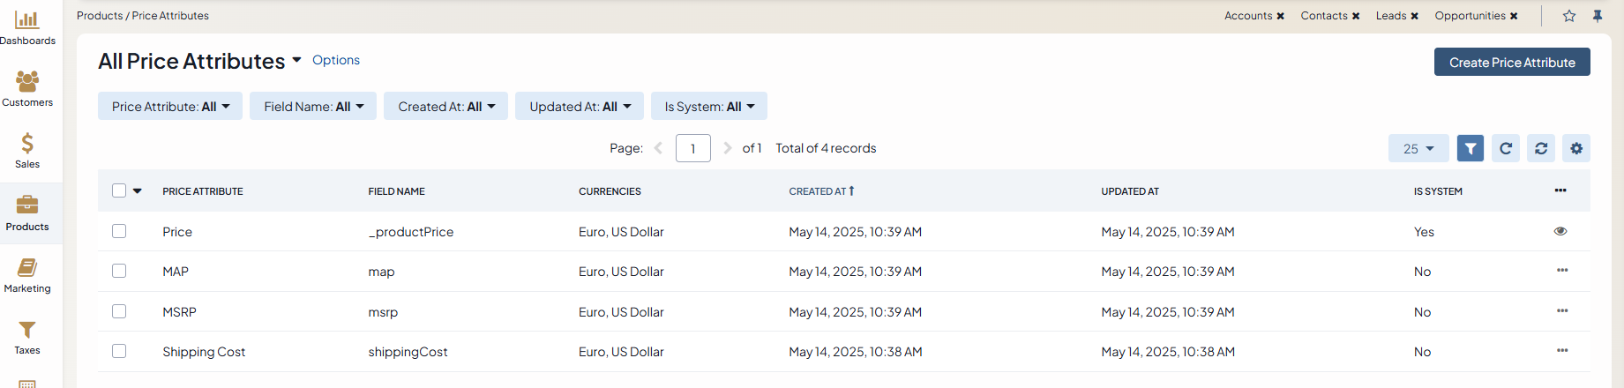Open the pinned Accounts shortcut
Screen dimensions: 1624x388
[x=1247, y=16]
